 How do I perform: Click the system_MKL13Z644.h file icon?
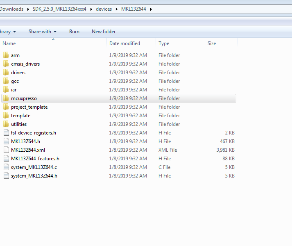6,175
